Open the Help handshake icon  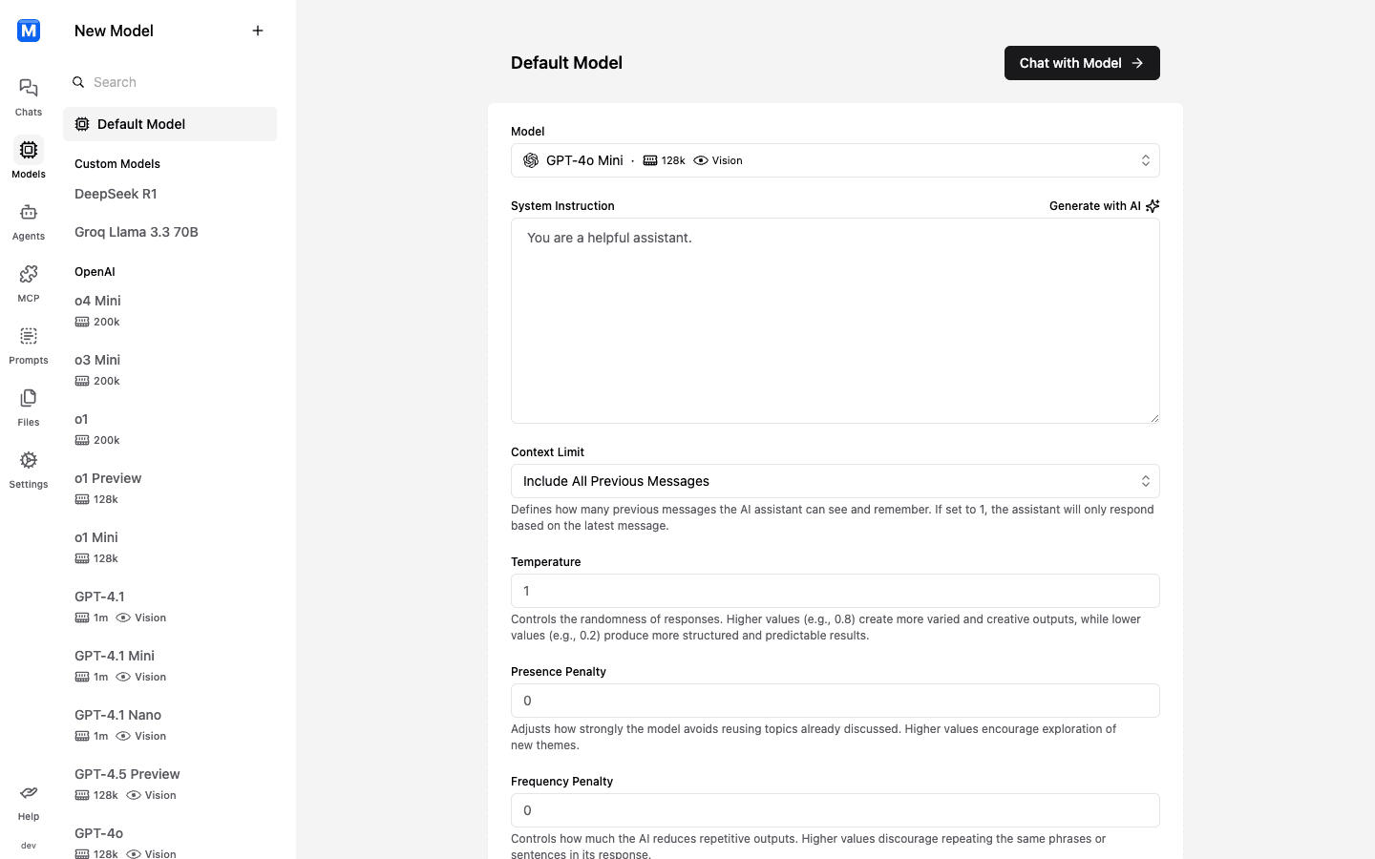[x=29, y=792]
